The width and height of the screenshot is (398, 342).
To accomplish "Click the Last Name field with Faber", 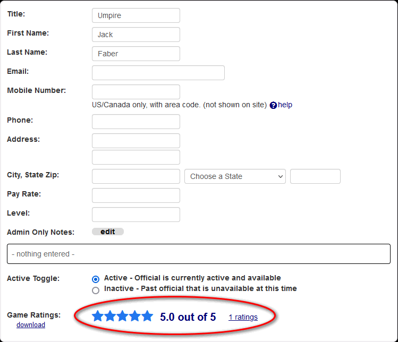I will 136,54.
